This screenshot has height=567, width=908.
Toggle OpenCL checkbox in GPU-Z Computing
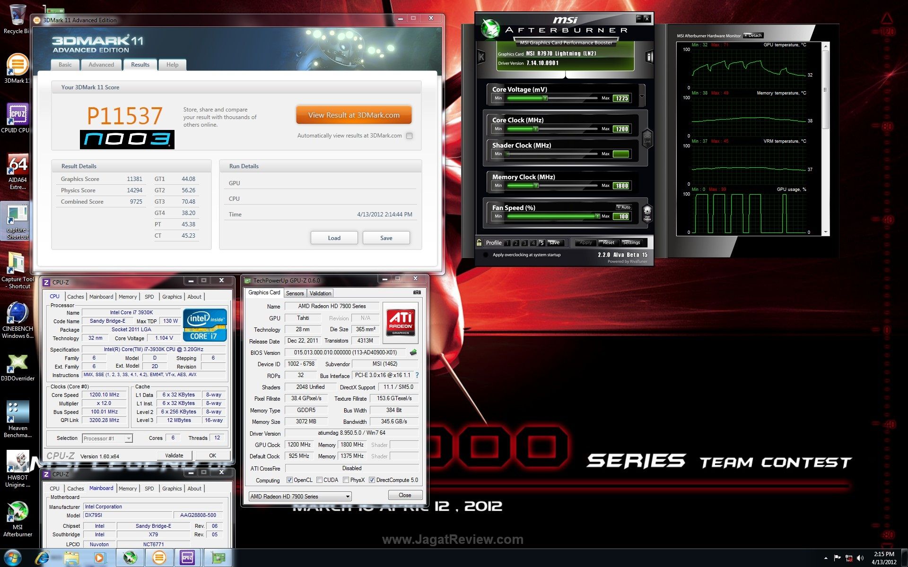click(x=288, y=481)
